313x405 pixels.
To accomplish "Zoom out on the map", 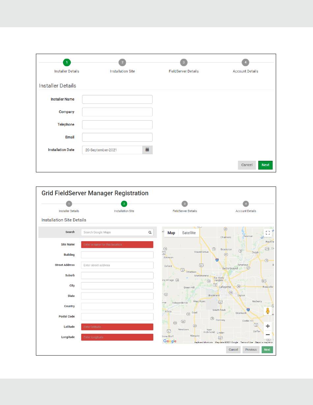I will [x=268, y=335].
